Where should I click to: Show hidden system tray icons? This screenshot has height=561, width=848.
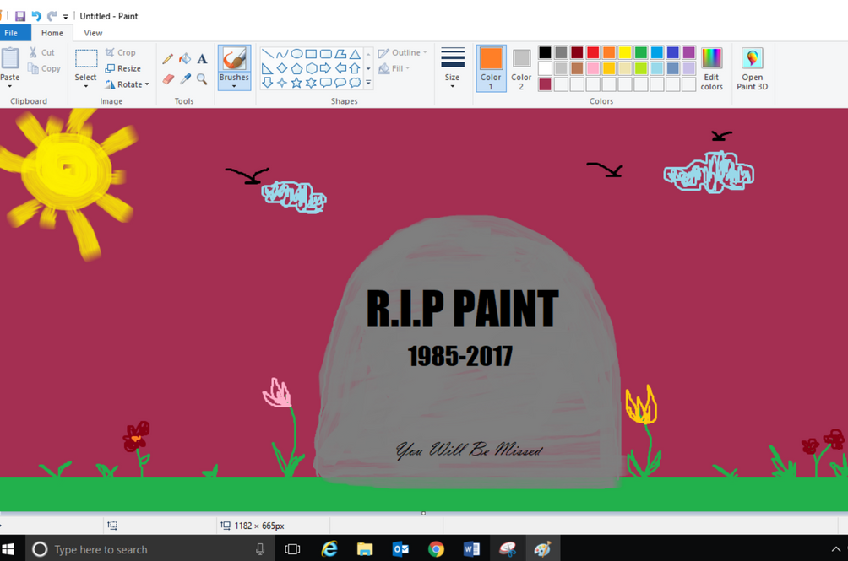click(x=835, y=549)
